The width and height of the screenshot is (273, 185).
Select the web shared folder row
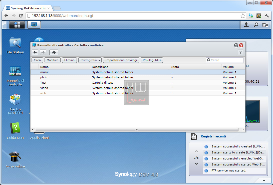coord(138,93)
